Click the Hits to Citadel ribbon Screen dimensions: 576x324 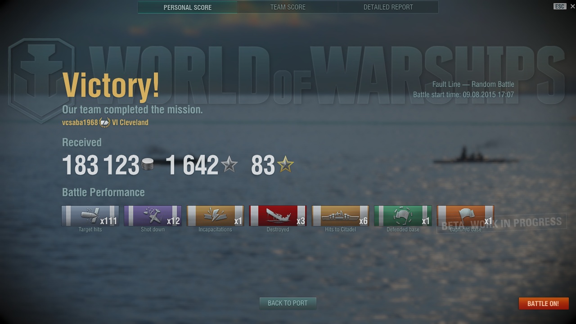point(340,216)
